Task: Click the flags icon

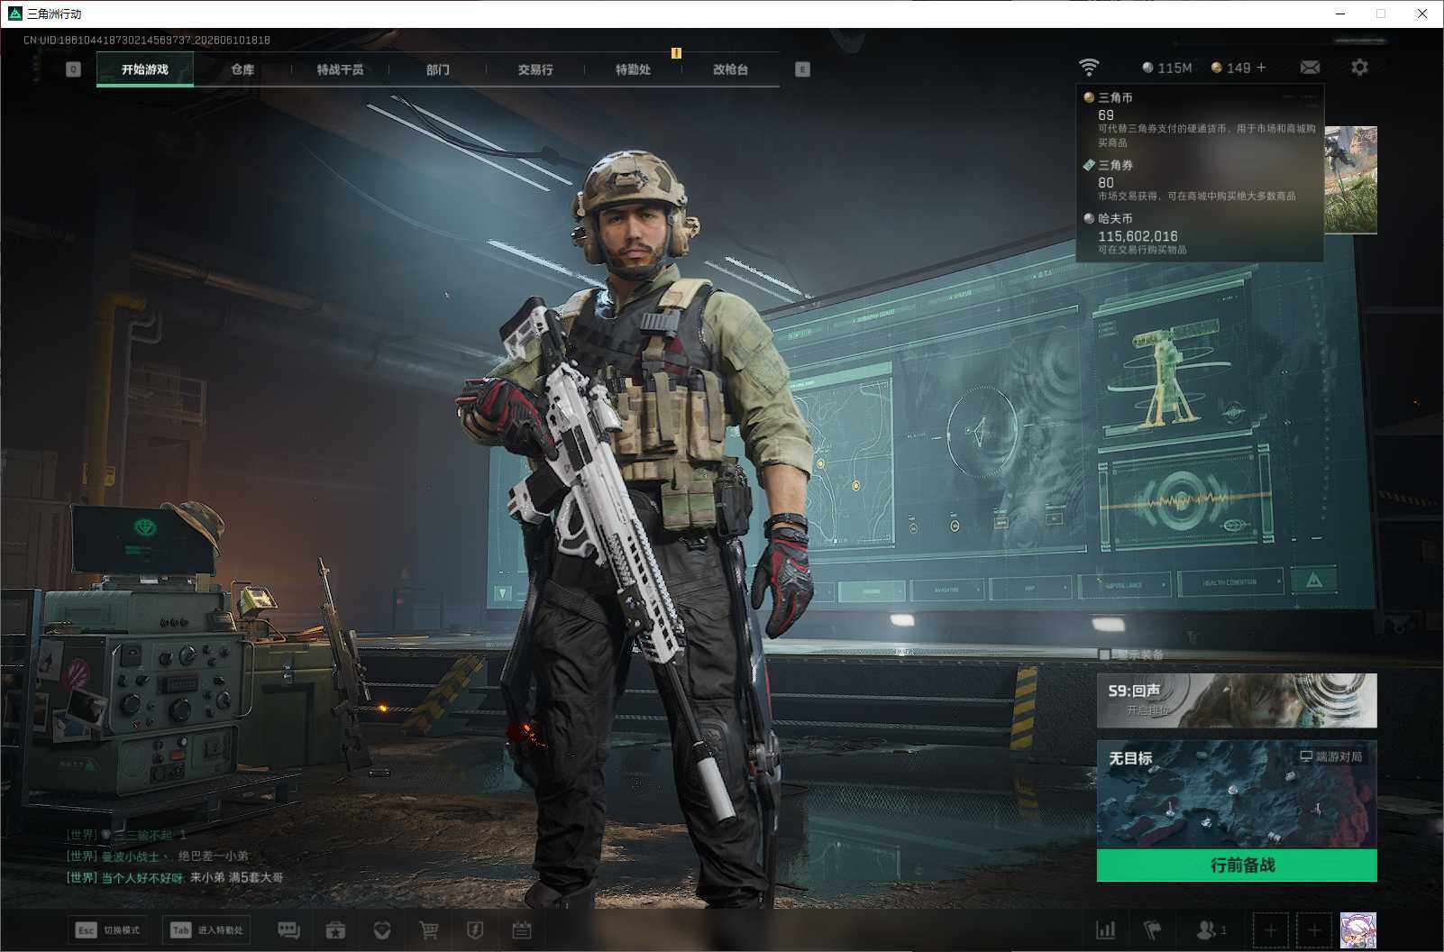Action: click(1153, 929)
